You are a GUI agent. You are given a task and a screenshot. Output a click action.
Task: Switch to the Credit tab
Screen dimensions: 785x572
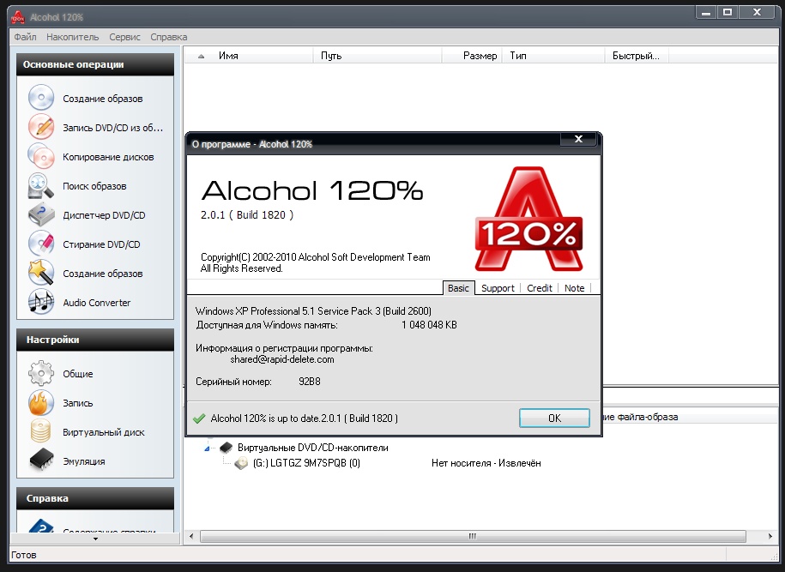coord(539,288)
